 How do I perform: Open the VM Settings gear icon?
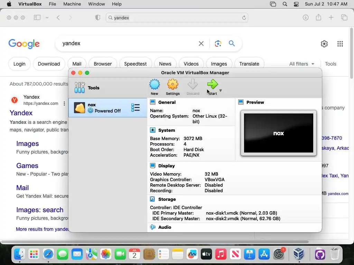173,87
